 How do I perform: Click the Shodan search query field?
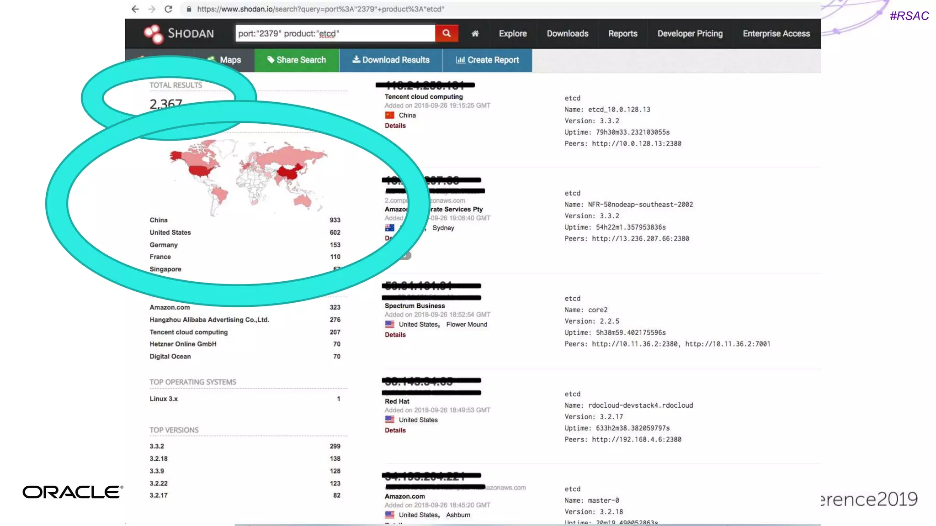click(x=335, y=33)
